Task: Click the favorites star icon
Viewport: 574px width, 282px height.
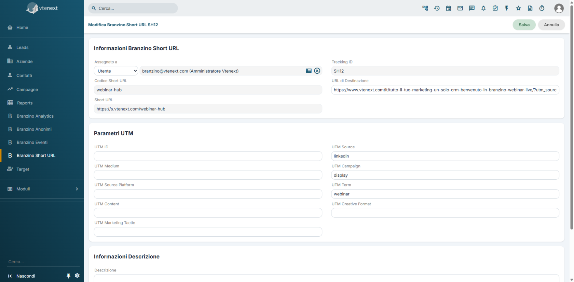Action: (518, 8)
